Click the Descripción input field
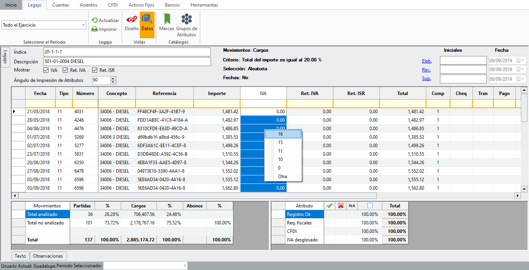 127,62
